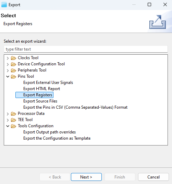The height and width of the screenshot is (184, 172).
Task: Click the Peripherals Tool folder icon
Action: 13,71
